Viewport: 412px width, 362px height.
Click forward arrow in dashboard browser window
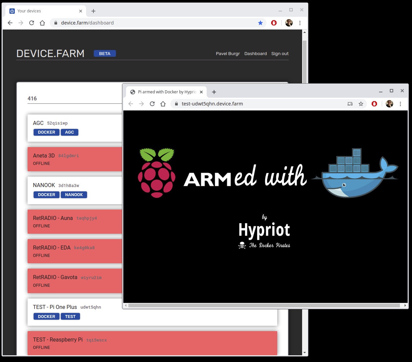(21, 23)
